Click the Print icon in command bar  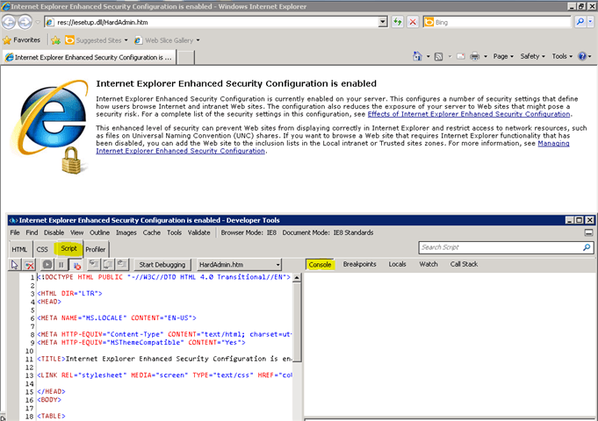474,56
